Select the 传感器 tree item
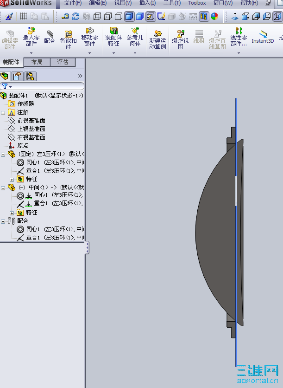The image size is (283, 388). click(x=21, y=104)
